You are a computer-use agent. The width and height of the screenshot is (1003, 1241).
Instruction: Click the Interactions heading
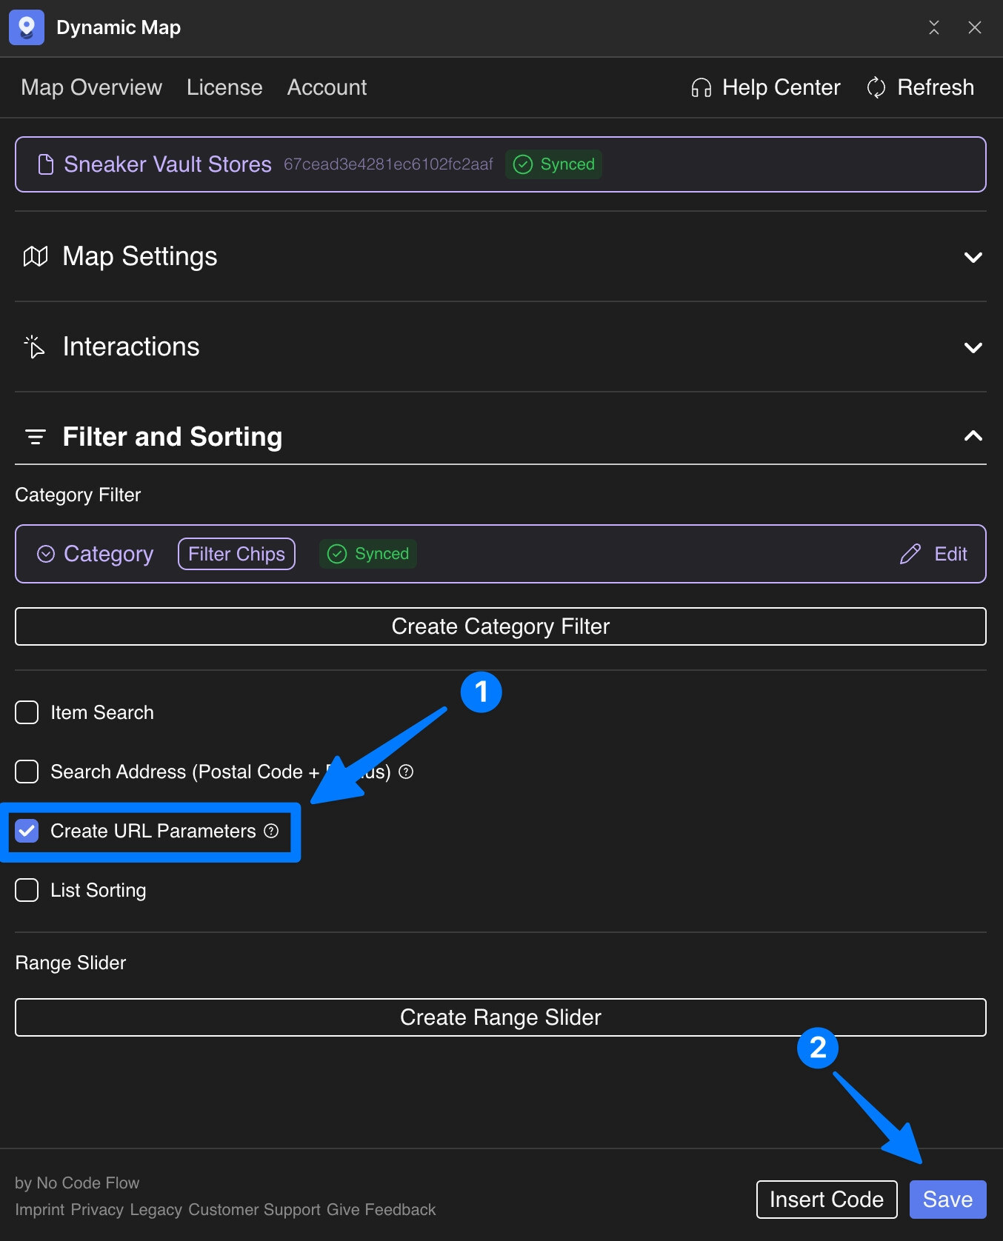(131, 347)
